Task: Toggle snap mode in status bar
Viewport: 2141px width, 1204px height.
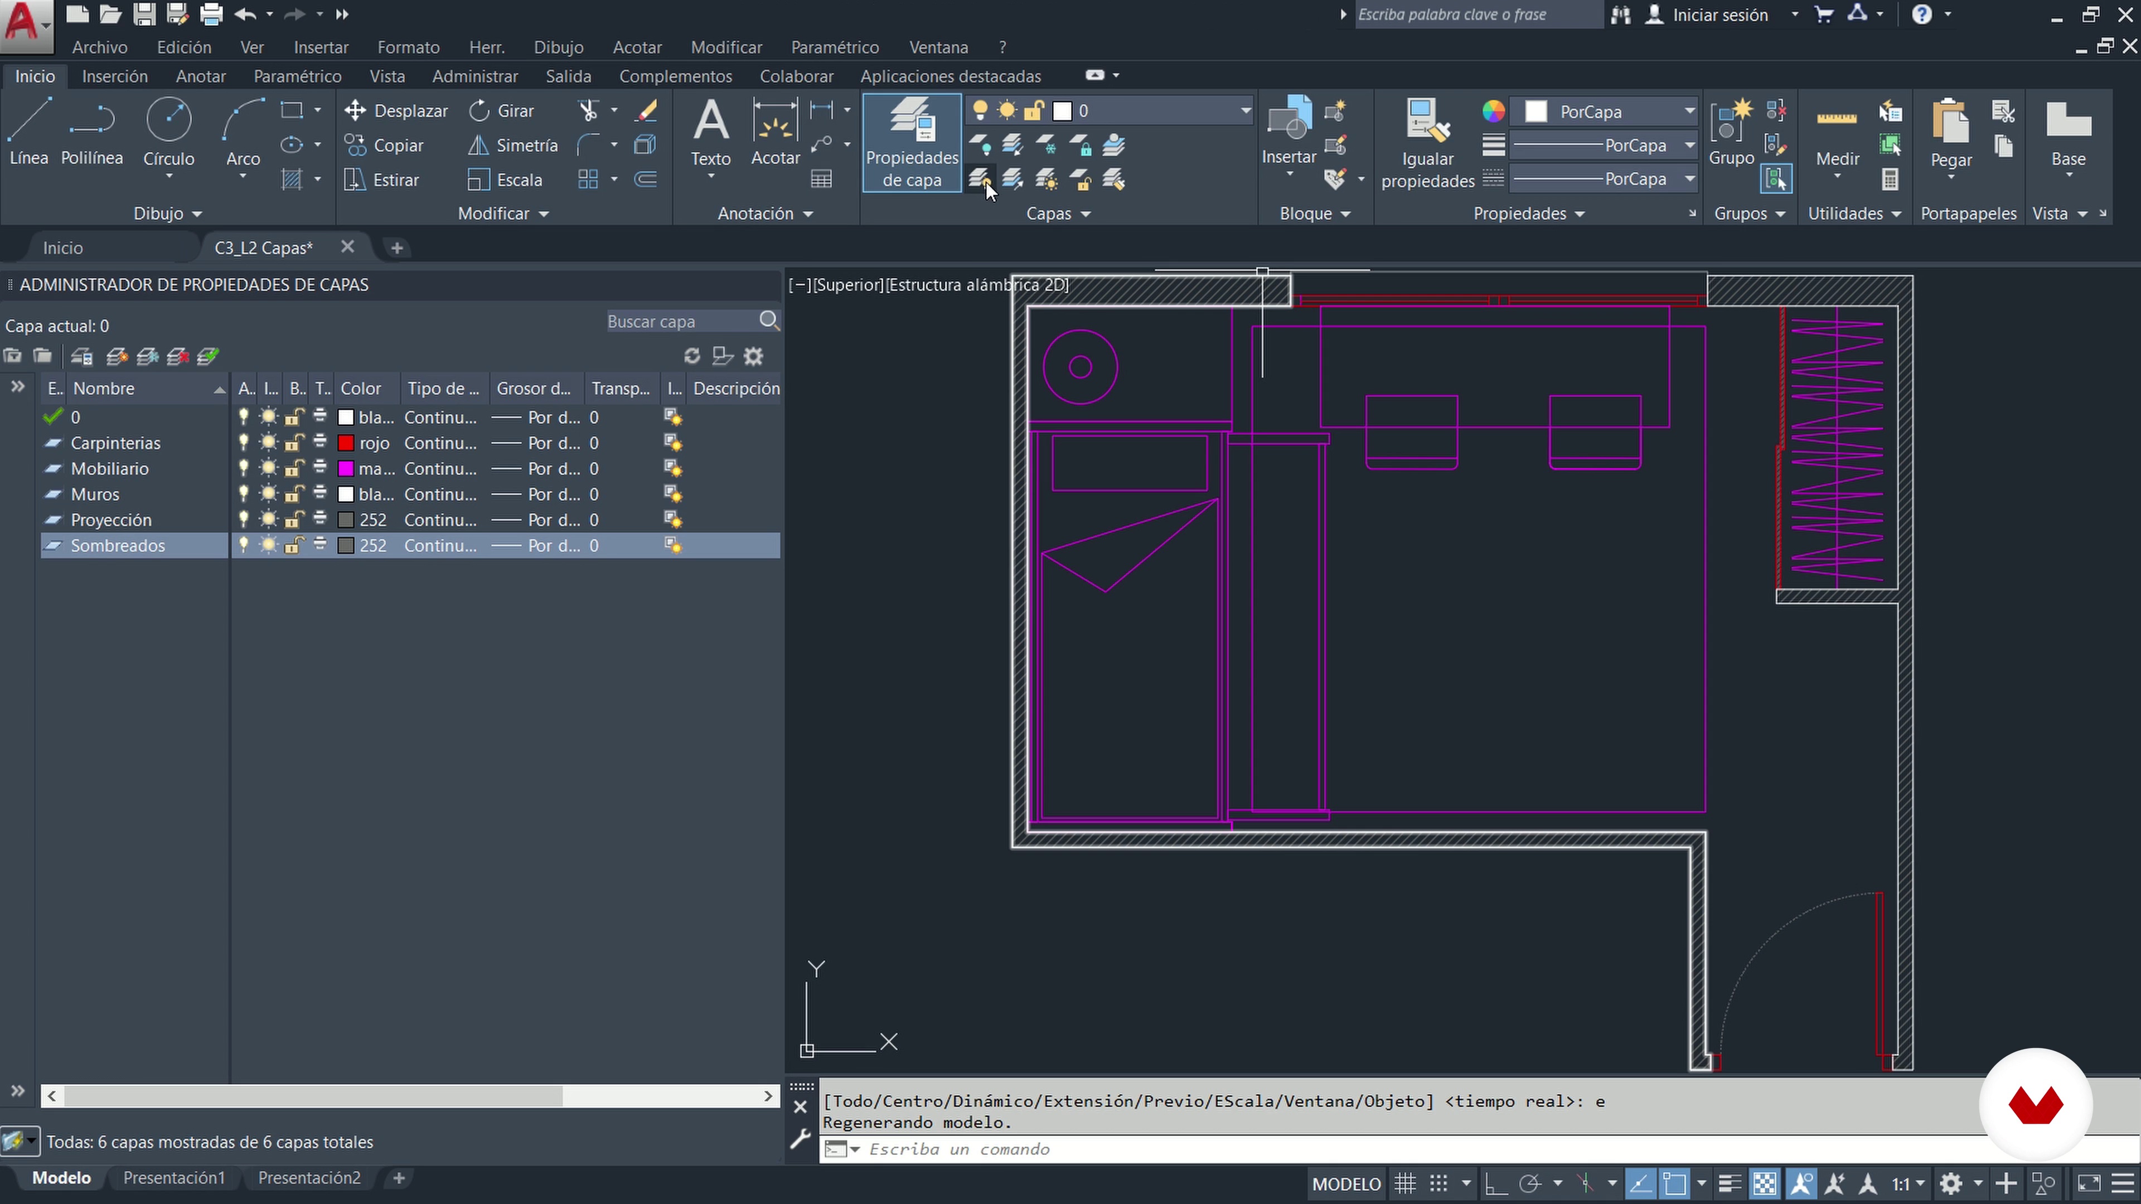Action: [1438, 1183]
